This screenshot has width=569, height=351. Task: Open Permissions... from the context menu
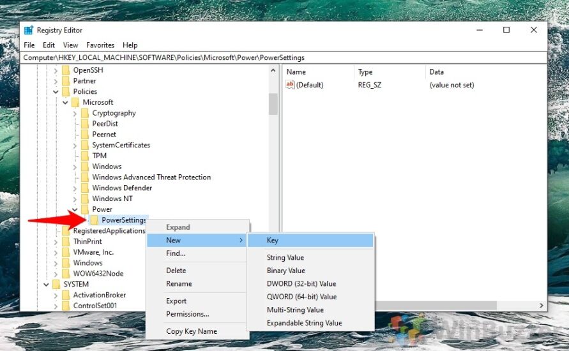click(196, 314)
